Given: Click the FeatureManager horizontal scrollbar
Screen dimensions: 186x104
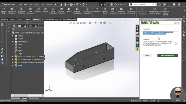Looking at the screenshot, I should [27, 96].
